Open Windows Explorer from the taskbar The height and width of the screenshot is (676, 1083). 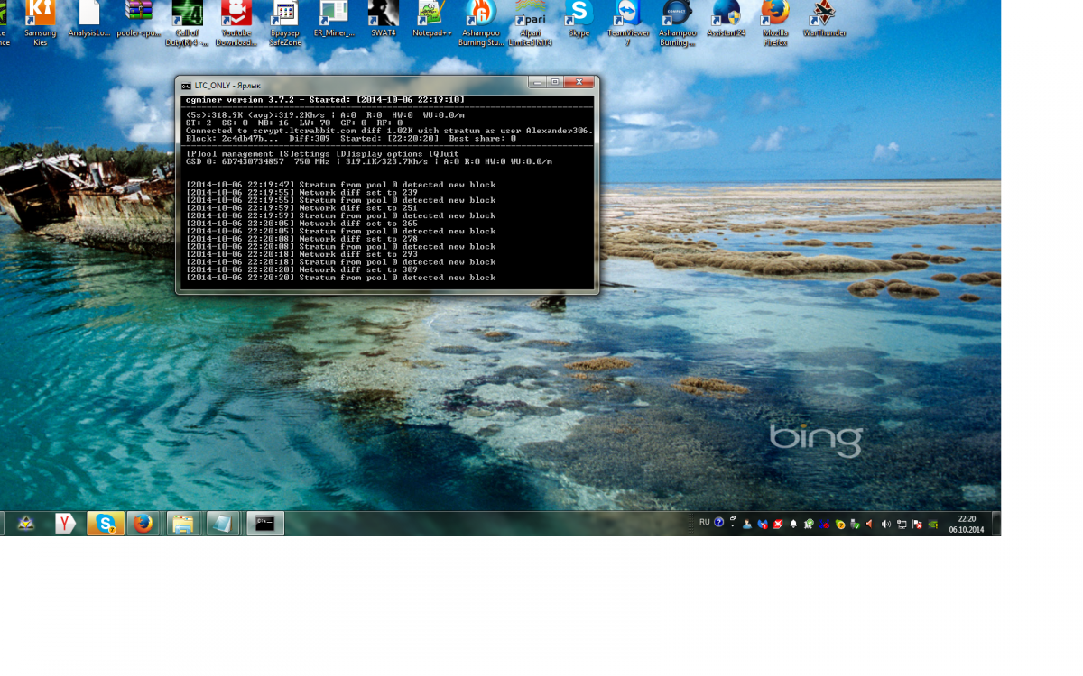pyautogui.click(x=183, y=523)
